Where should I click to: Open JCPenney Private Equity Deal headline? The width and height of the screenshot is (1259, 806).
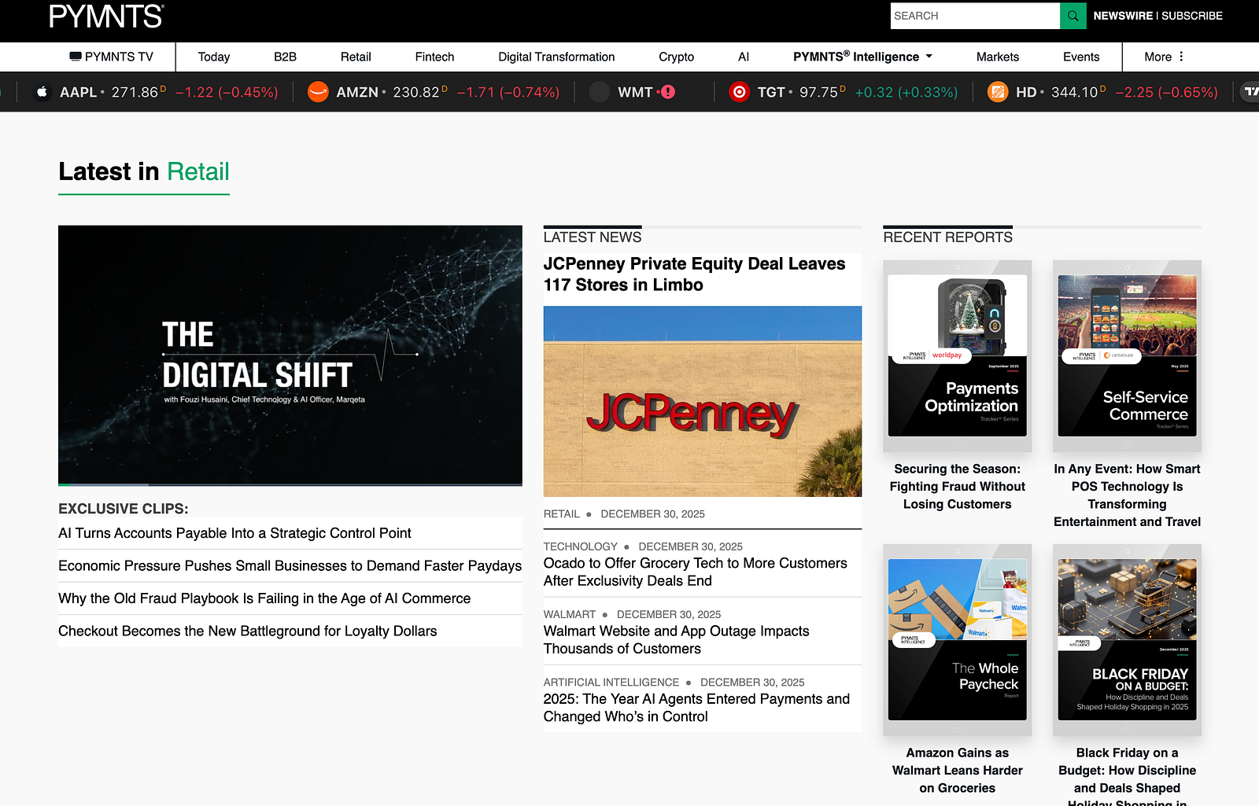click(695, 274)
